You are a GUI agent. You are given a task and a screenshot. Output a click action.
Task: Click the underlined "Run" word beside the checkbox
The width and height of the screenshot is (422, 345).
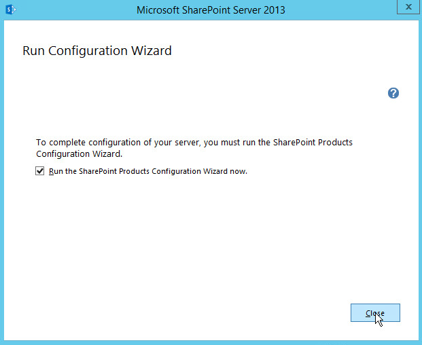56,172
